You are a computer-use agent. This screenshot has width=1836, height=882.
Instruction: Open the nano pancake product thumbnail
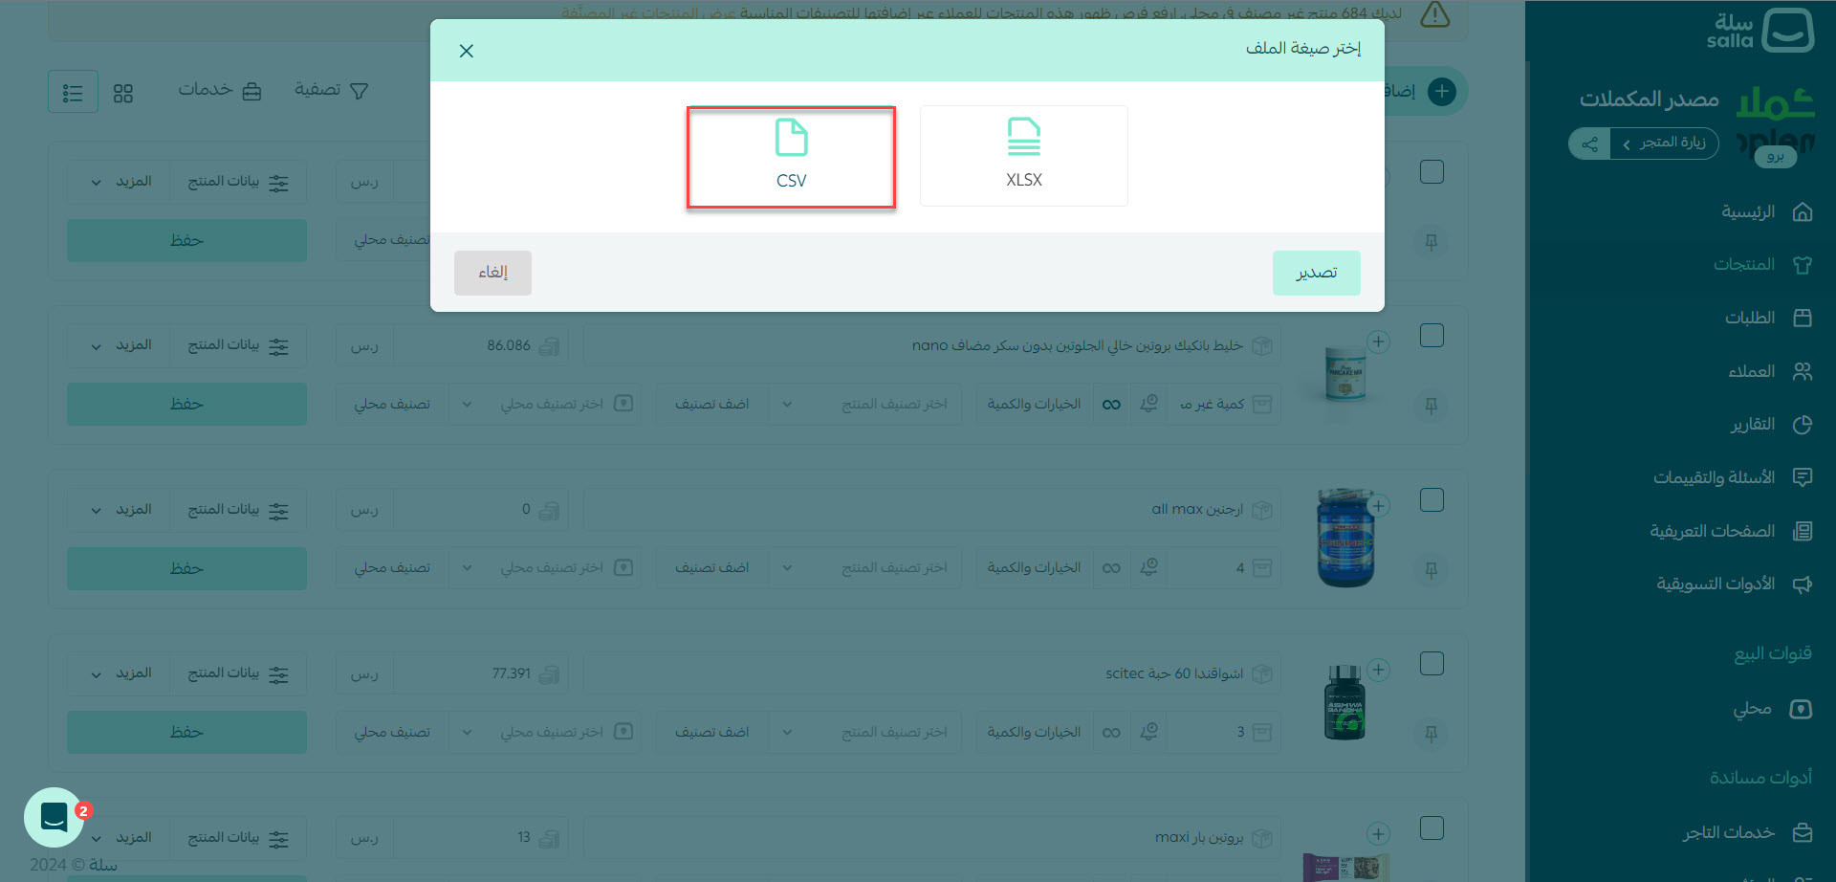(1344, 375)
